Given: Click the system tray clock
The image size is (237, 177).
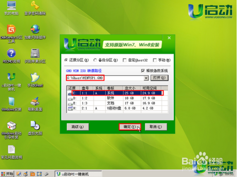Looking at the screenshot, I should 229,174.
